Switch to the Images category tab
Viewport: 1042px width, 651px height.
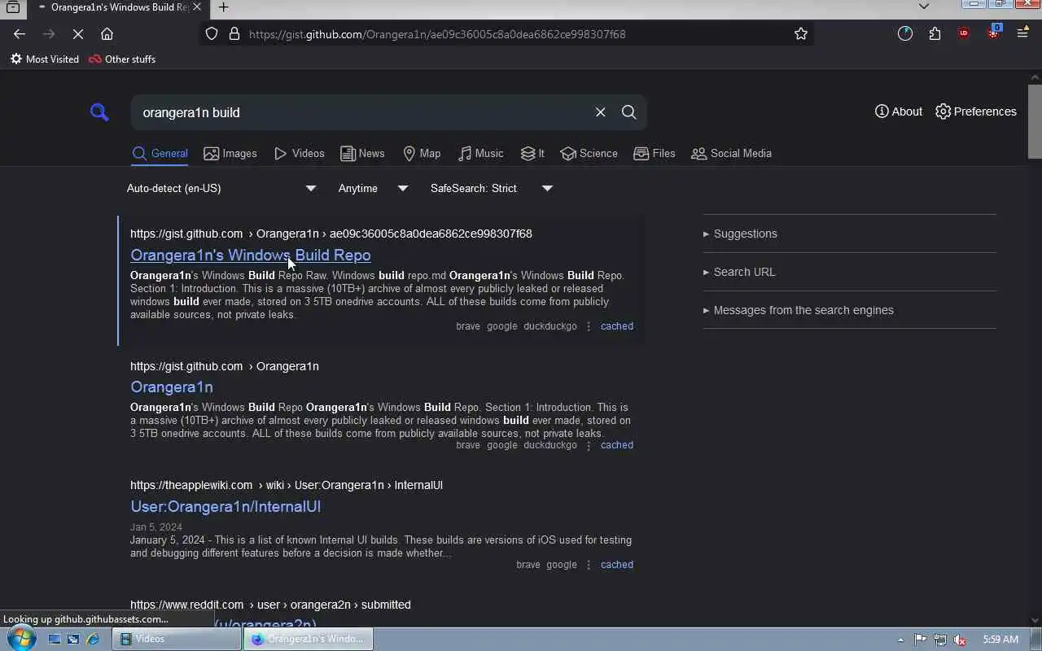230,153
